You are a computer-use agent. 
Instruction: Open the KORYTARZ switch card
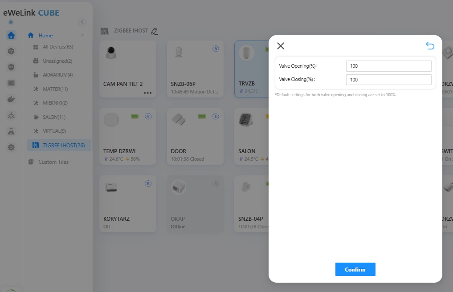coord(128,204)
